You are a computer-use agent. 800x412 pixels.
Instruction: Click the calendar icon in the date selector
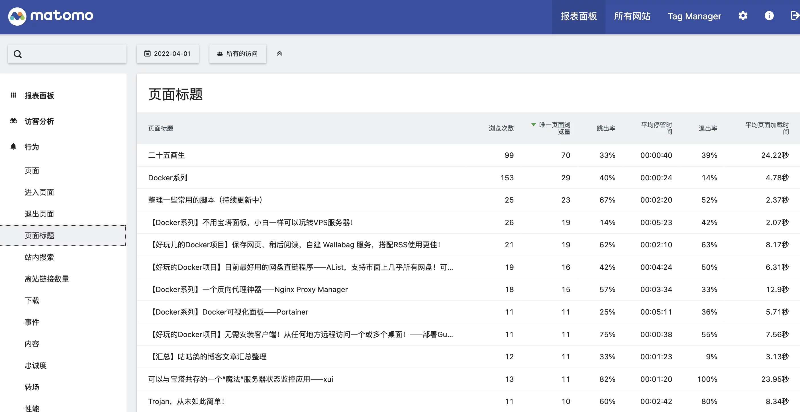coord(147,53)
